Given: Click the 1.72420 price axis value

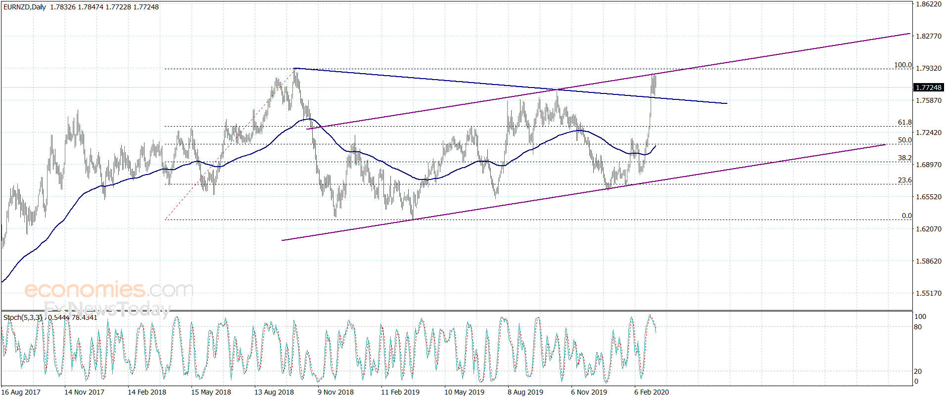Looking at the screenshot, I should click(x=929, y=133).
